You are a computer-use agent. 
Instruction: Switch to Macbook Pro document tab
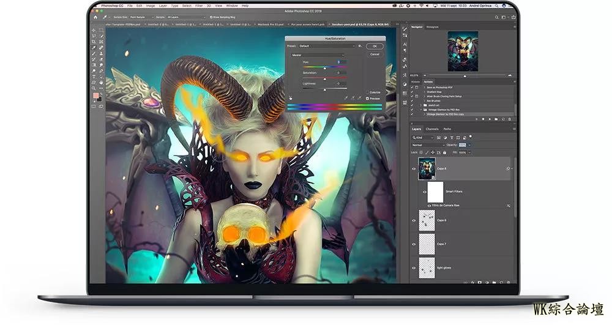[x=270, y=24]
